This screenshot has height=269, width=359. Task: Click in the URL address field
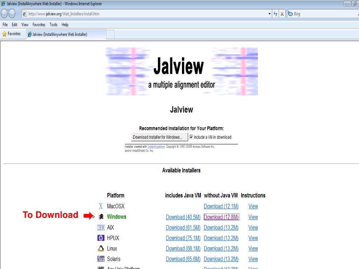tap(147, 14)
